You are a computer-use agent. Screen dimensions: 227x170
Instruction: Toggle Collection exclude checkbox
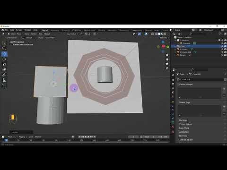tap(219, 40)
